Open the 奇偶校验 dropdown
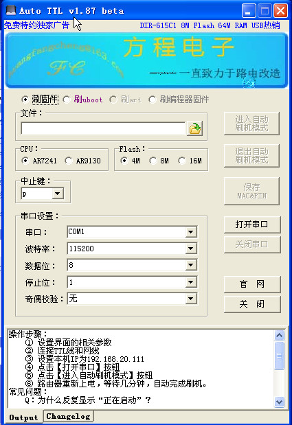Image resolution: width=292 pixels, height=425 pixels. click(x=191, y=299)
